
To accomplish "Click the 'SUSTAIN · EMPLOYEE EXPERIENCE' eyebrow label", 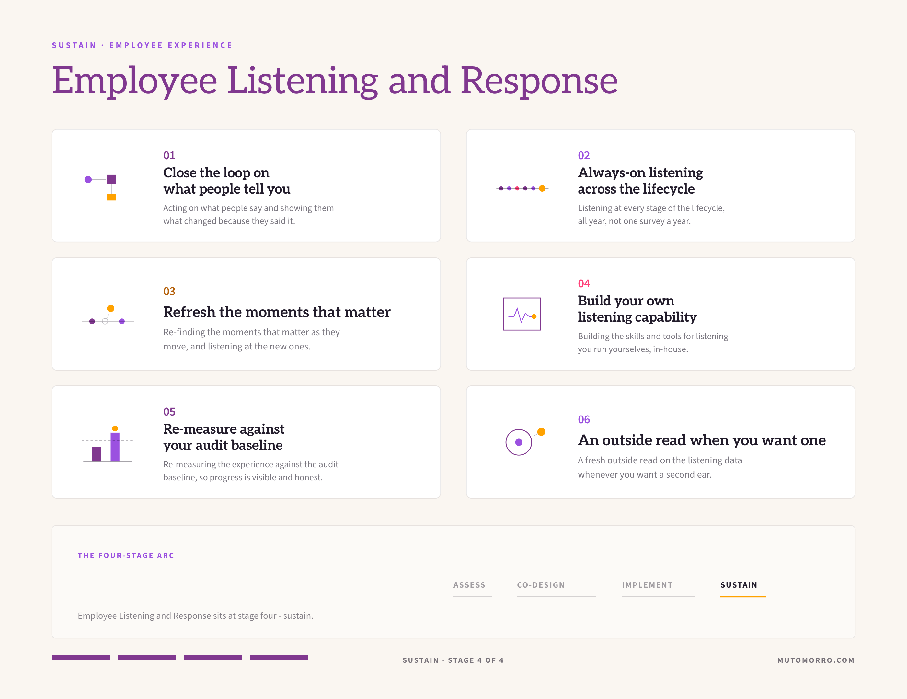I will (x=142, y=45).
